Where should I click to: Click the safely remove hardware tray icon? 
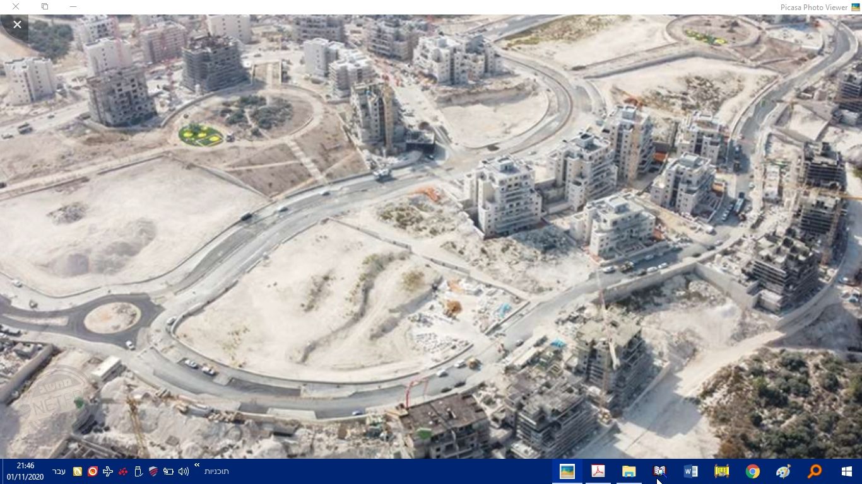[x=138, y=471]
